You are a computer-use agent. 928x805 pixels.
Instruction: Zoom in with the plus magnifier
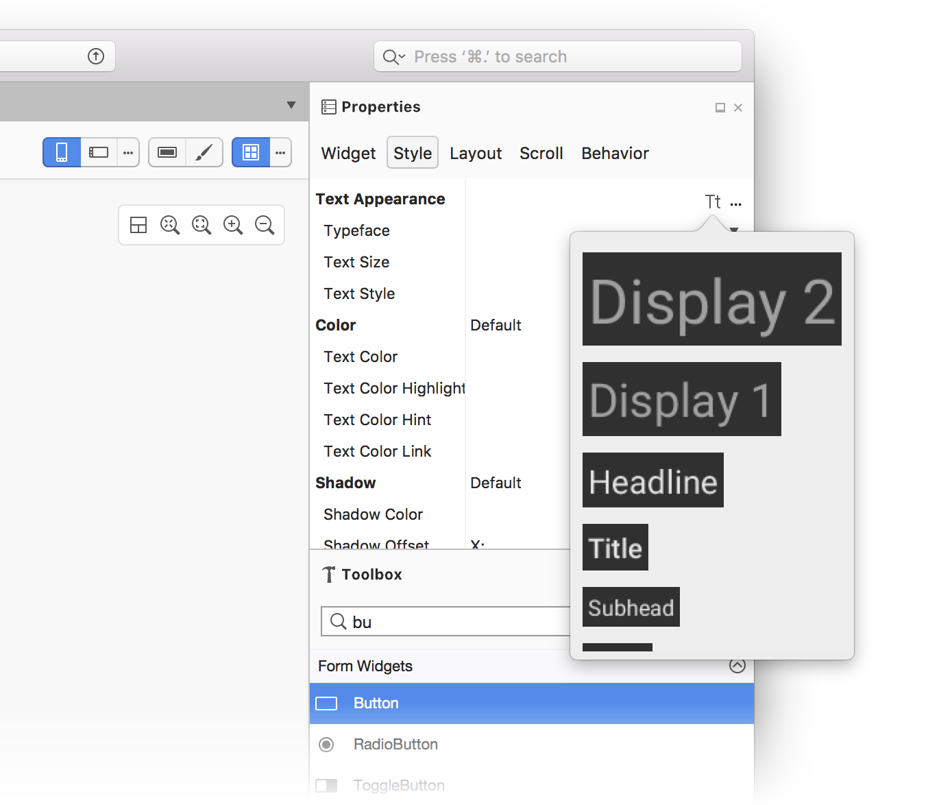(x=233, y=225)
